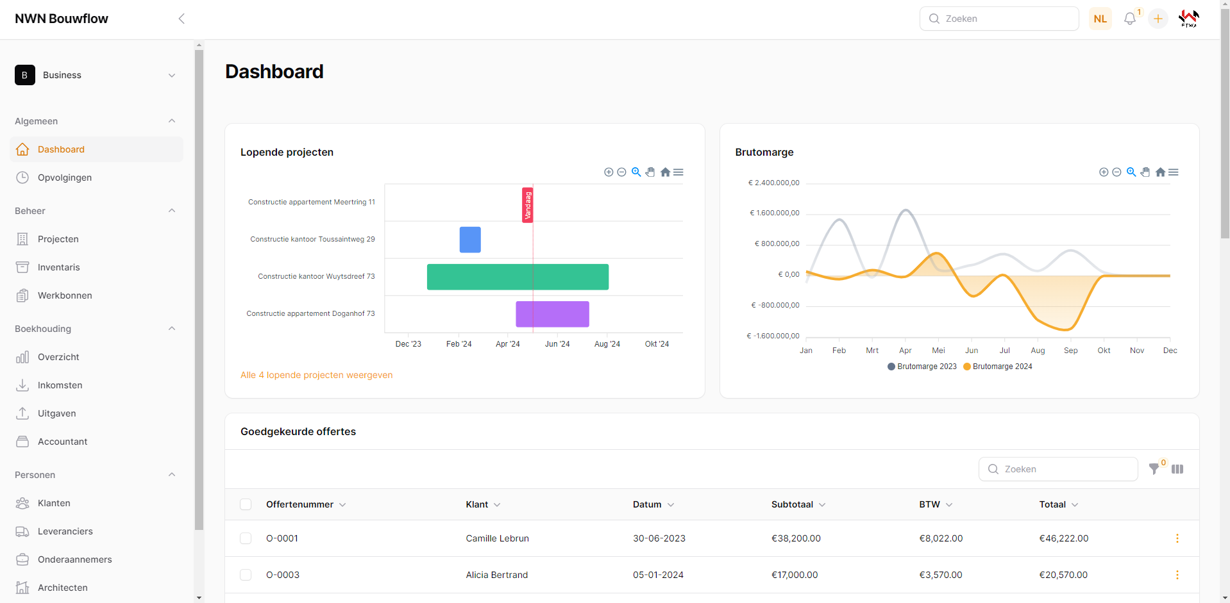
Task: Reset zoom on the Brutomarge chart
Action: click(x=1160, y=172)
